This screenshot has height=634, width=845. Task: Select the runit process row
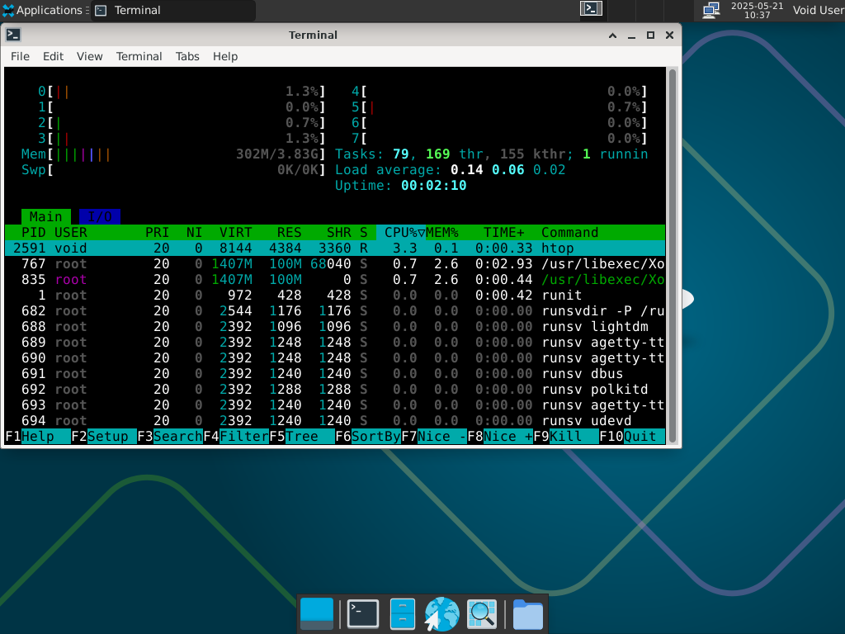[335, 295]
